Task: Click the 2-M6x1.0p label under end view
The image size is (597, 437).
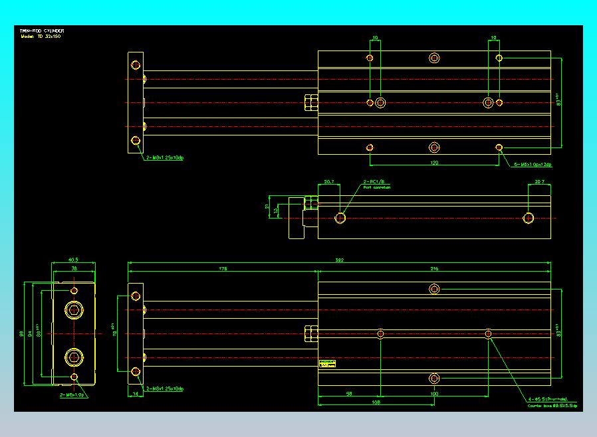Action: tap(71, 394)
